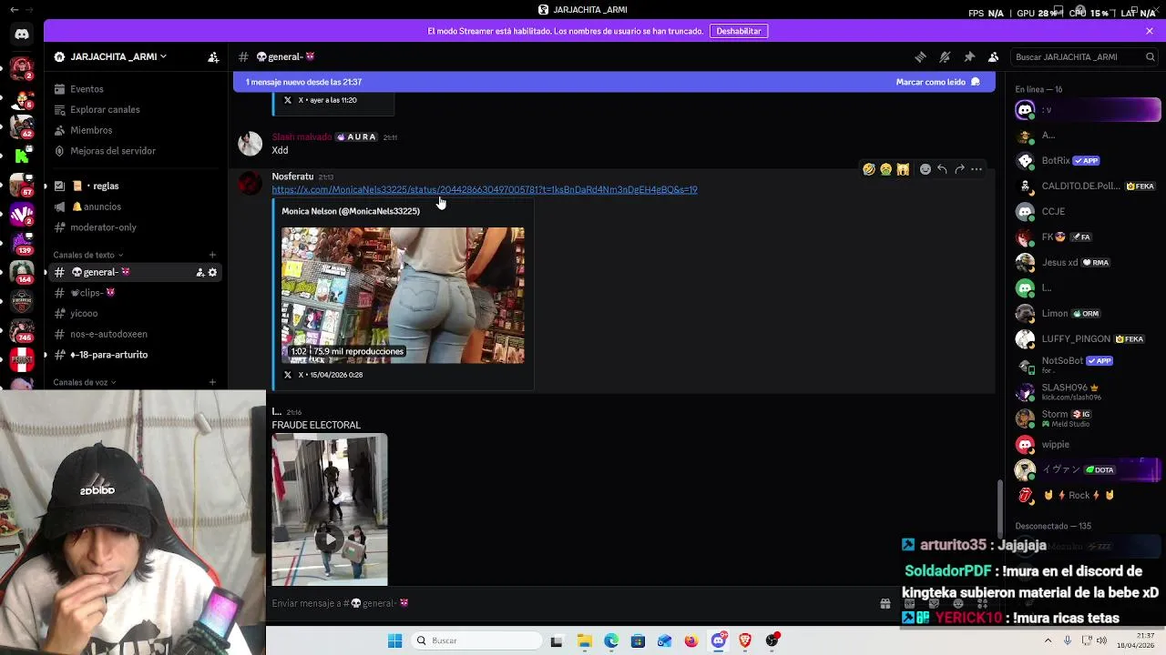
Task: Go to reglas channel
Action: point(137,186)
